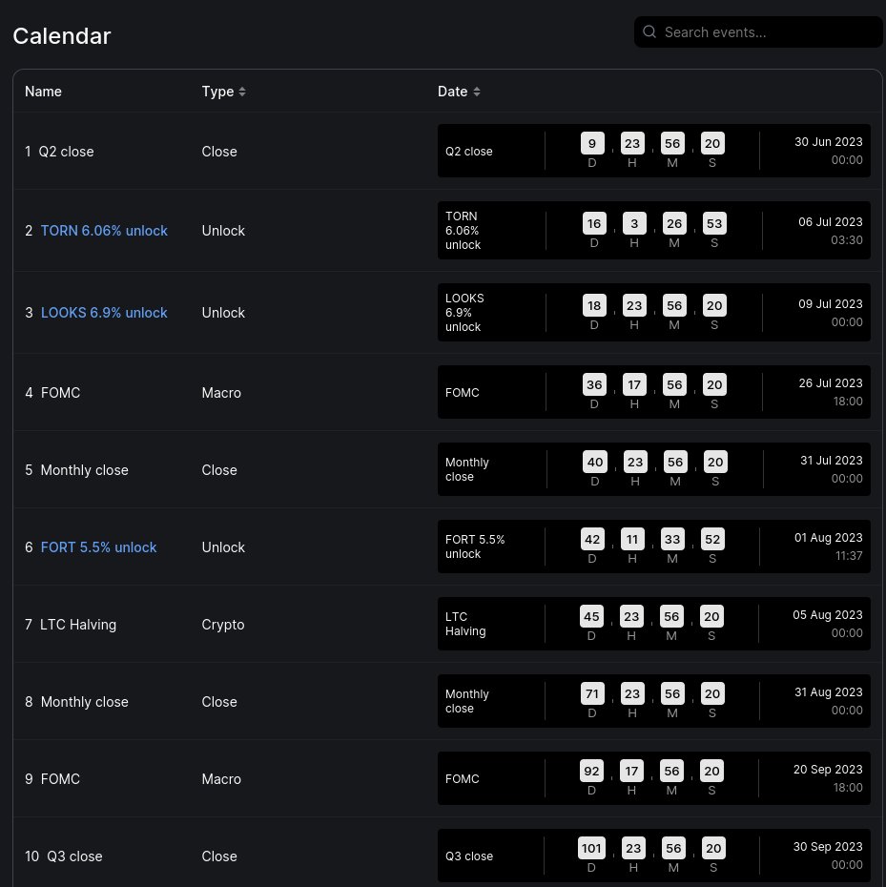886x887 pixels.
Task: Click the 30 Sep 2023 date
Action: [828, 847]
